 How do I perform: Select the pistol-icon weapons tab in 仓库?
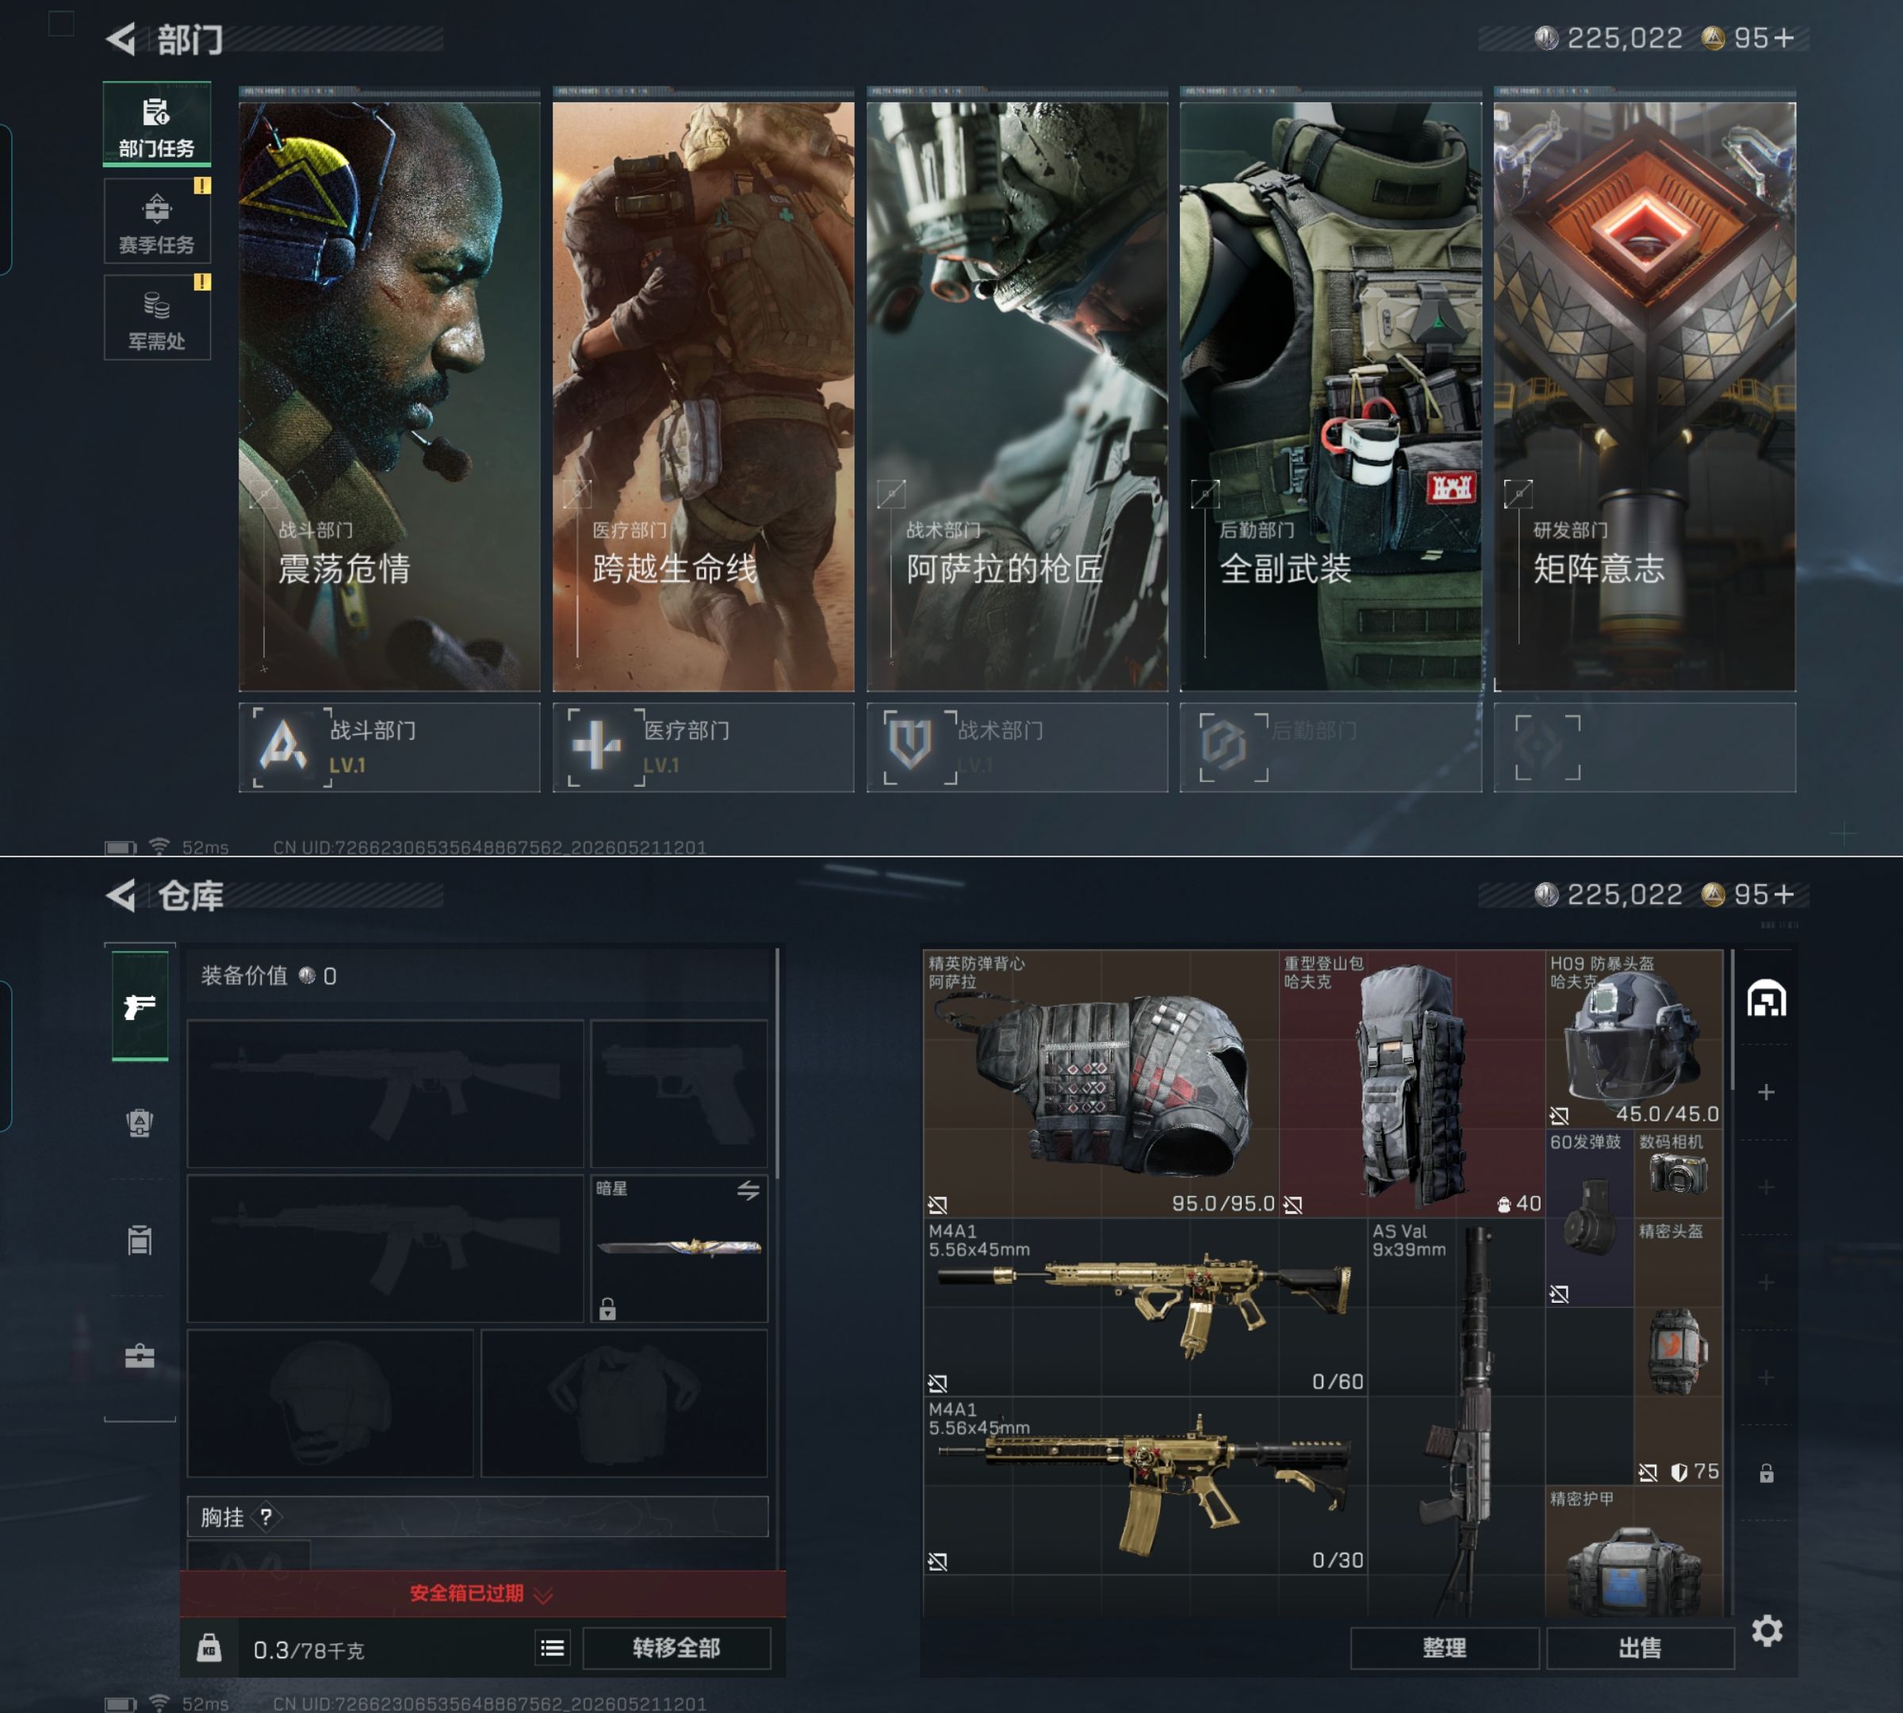[x=140, y=1006]
